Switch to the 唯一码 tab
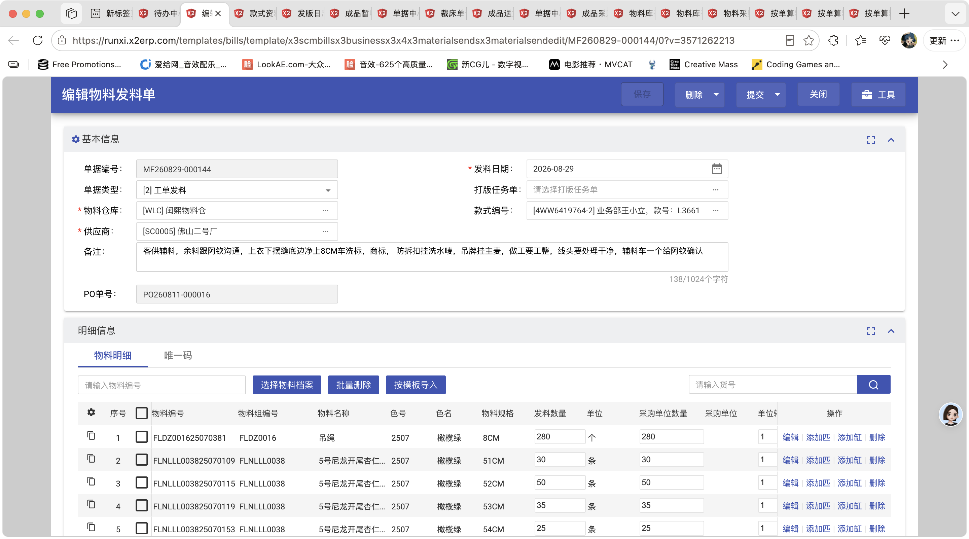969x539 pixels. 178,355
